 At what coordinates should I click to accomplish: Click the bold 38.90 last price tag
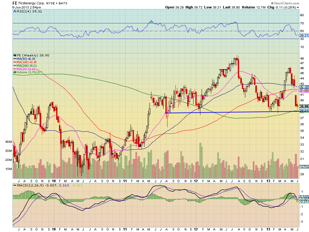point(304,106)
